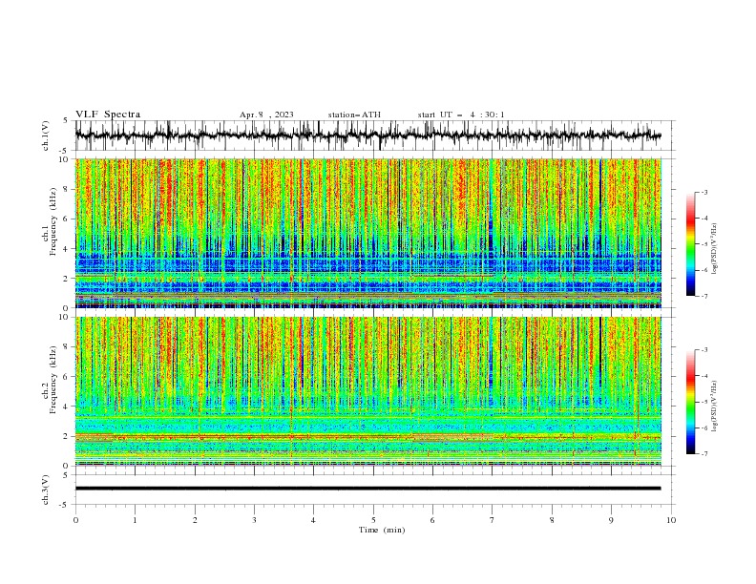The image size is (756, 584).
Task: Select the ch.3 flat black voltage trace
Action: point(367,489)
